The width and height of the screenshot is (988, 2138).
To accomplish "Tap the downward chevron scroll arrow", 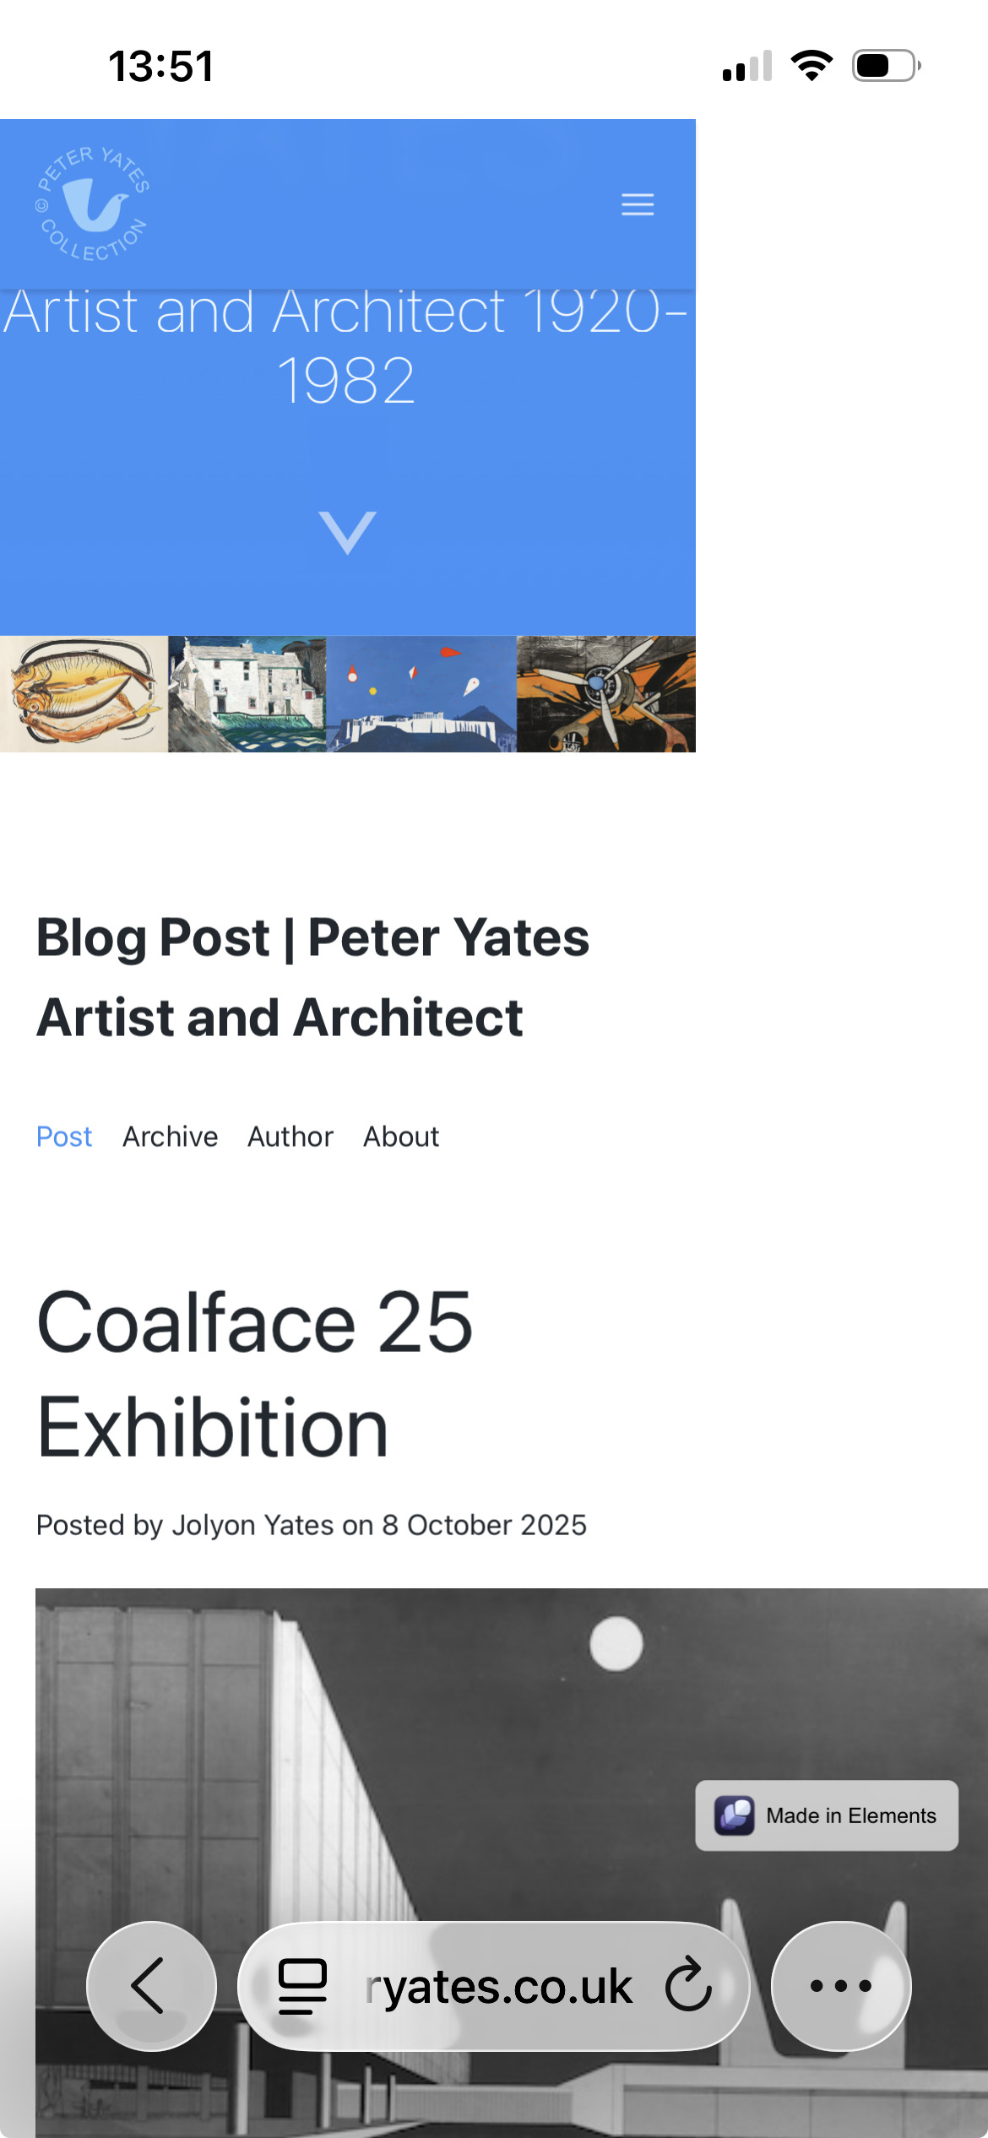I will coord(347,532).
